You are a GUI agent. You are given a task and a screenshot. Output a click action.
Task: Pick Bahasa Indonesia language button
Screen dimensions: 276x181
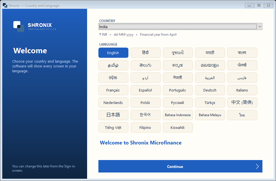tap(178, 115)
